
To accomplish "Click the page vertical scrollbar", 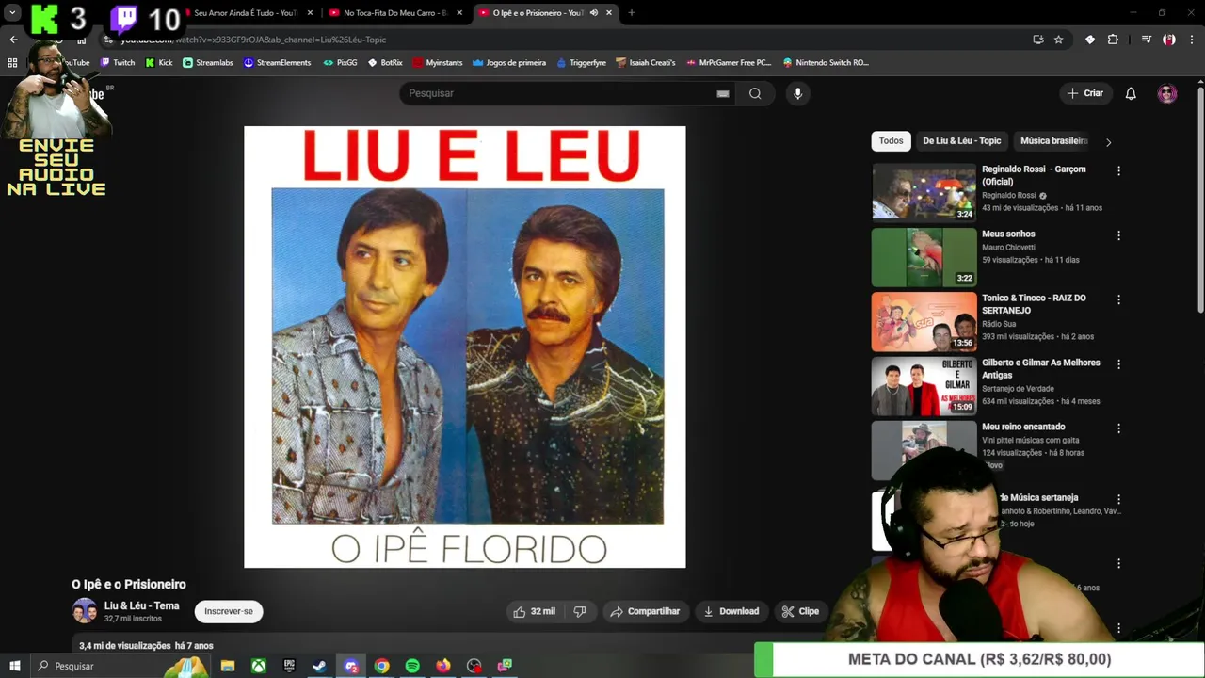I will (1200, 198).
